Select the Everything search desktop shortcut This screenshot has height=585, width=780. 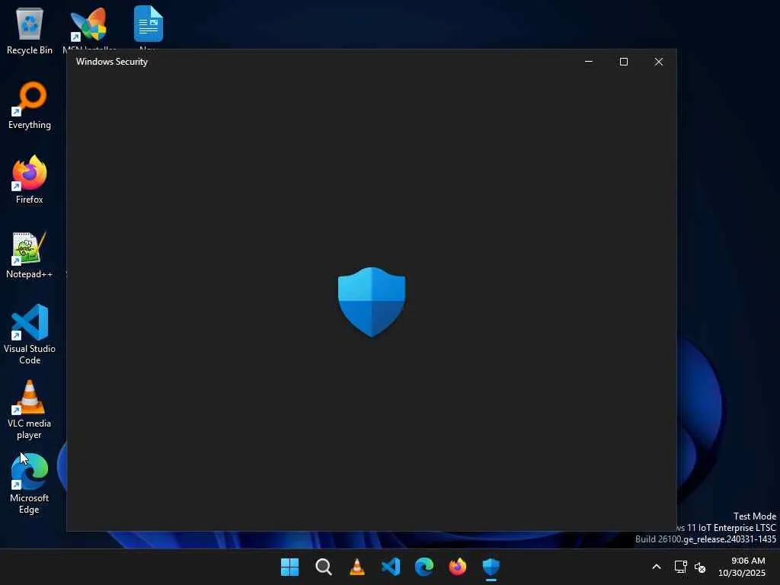click(x=30, y=105)
